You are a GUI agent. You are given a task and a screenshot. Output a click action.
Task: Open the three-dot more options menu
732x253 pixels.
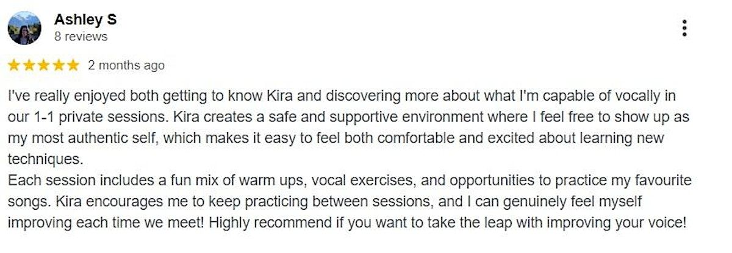coord(684,28)
